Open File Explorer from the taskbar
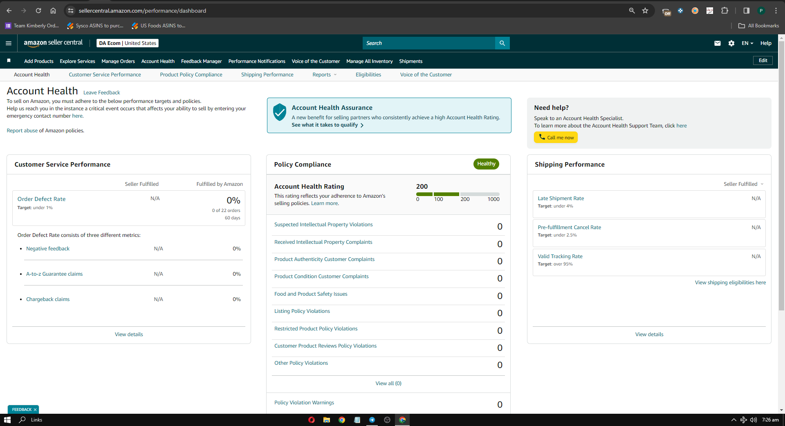Image resolution: width=785 pixels, height=426 pixels. (327, 420)
